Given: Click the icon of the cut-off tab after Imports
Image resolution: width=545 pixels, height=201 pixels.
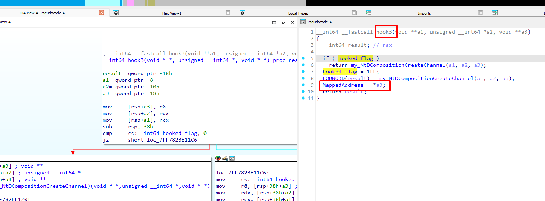Looking at the screenshot, I should point(495,13).
